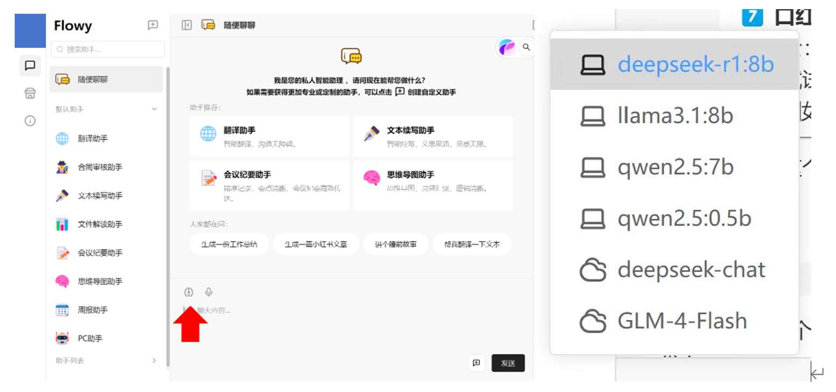
Task: Click detective icon of 合同审核助手
Action: (62, 167)
